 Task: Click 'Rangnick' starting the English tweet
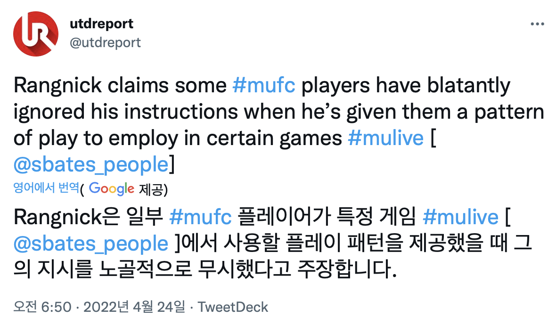57,86
